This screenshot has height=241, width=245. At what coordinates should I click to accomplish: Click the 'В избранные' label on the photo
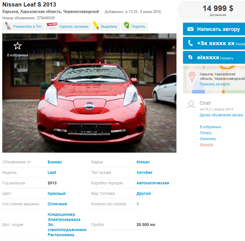pyautogui.click(x=18, y=55)
